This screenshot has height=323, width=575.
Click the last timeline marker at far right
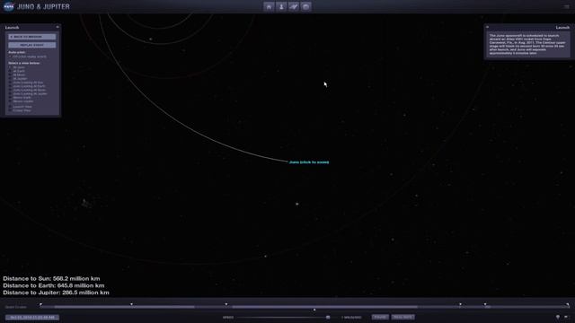pos(568,304)
